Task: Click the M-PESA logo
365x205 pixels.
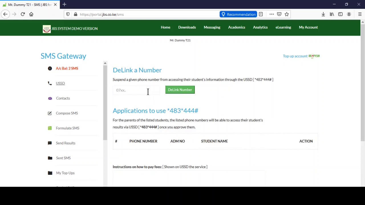Action: (314, 56)
